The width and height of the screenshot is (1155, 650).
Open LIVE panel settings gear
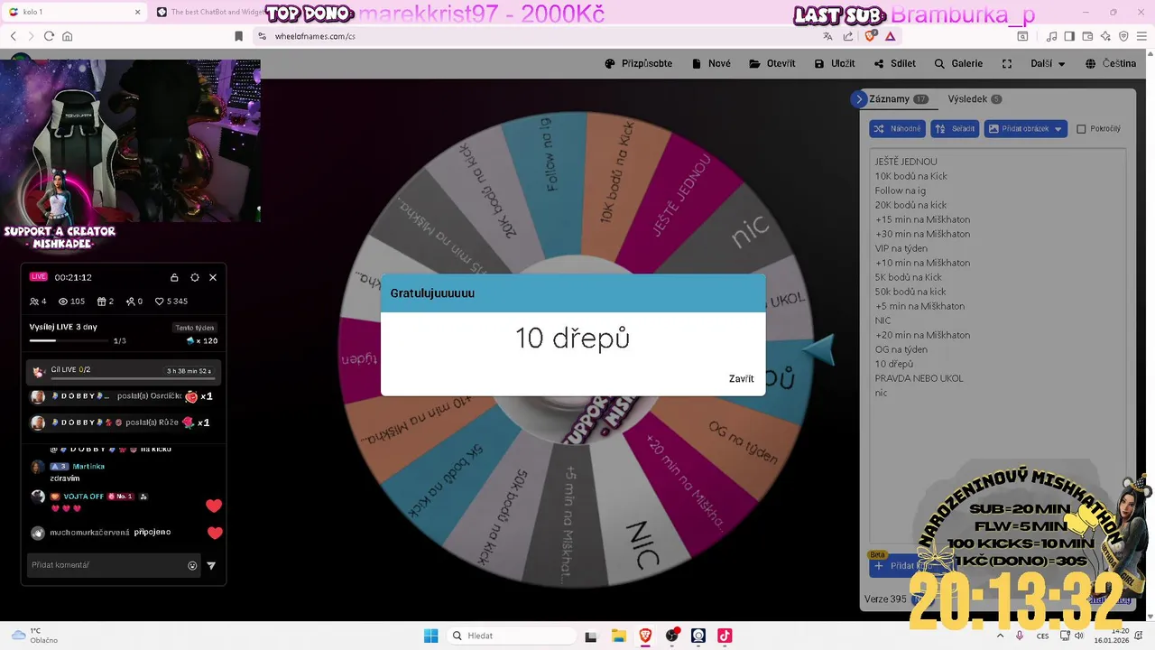(195, 277)
